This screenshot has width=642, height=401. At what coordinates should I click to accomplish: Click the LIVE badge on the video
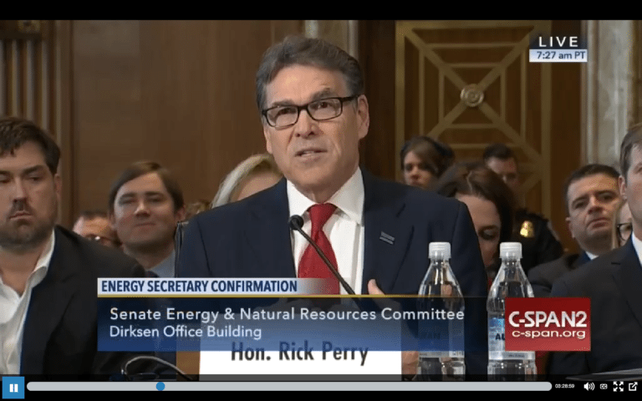pos(558,42)
